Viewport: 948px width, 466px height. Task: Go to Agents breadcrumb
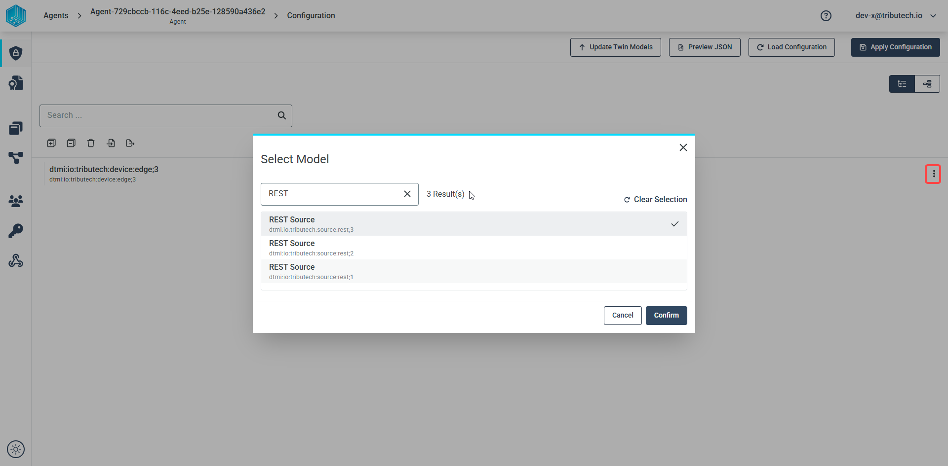(56, 16)
